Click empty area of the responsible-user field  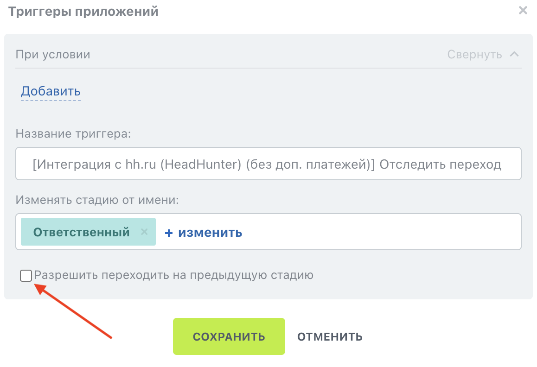pyautogui.click(x=380, y=232)
